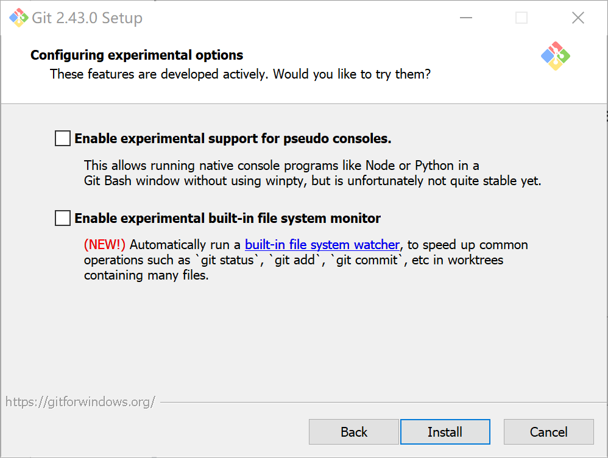The height and width of the screenshot is (458, 608).
Task: Go back with the Back button
Action: (354, 432)
